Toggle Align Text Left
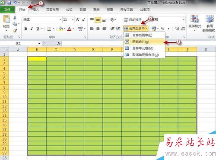Image resolution: width=216 pixels, height=160 pixels. [92, 29]
